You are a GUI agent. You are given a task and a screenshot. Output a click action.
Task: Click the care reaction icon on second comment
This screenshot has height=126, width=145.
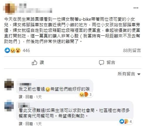pos(126,121)
